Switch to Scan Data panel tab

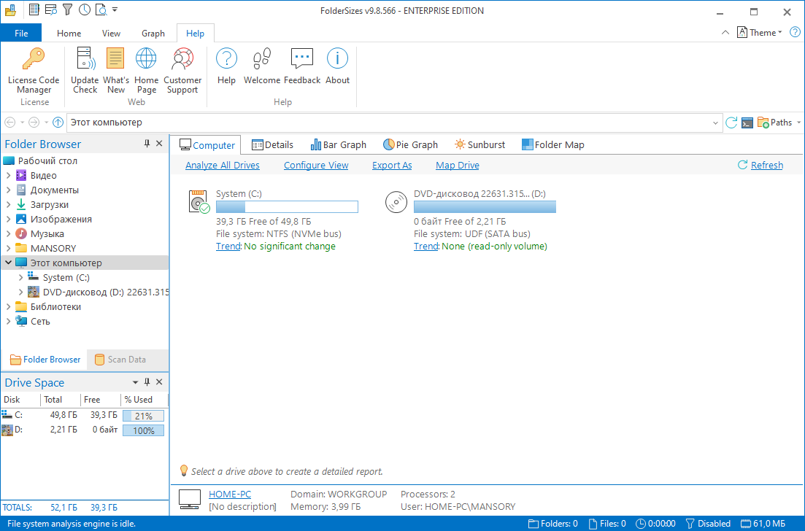click(120, 360)
